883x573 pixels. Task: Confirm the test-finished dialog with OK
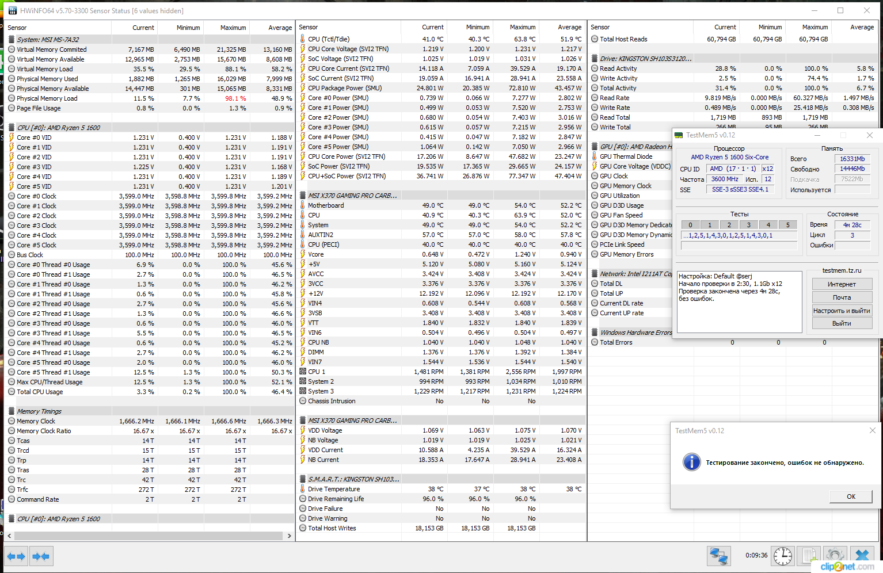tap(851, 496)
